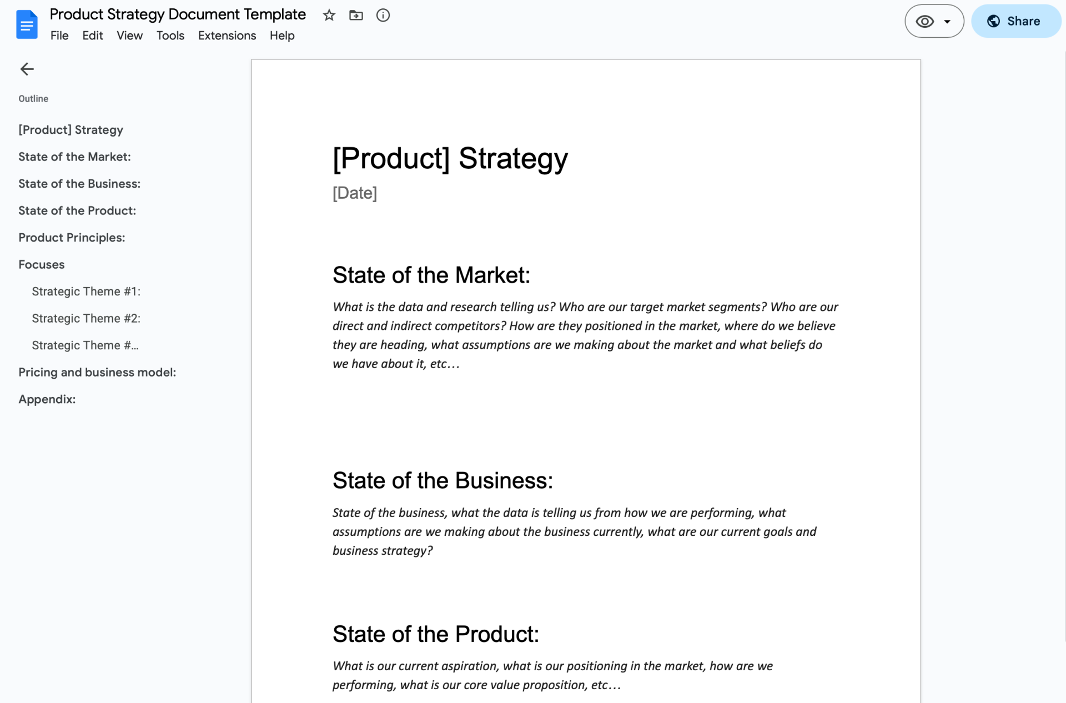1066x703 pixels.
Task: Open the Help menu
Action: [282, 36]
